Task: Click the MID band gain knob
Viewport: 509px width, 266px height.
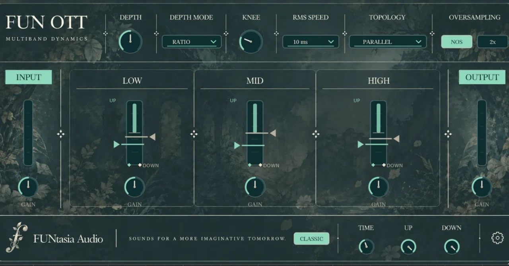Action: click(255, 187)
